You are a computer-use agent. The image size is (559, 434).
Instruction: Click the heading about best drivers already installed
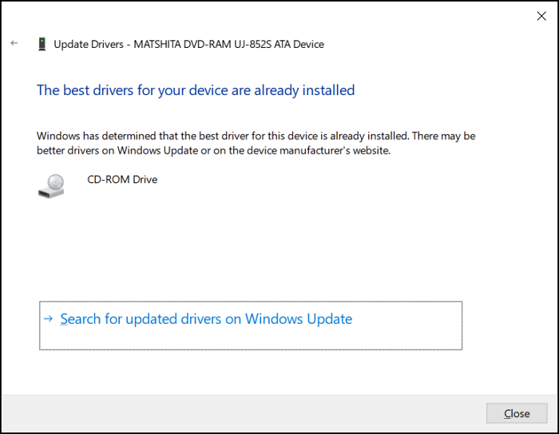(196, 90)
